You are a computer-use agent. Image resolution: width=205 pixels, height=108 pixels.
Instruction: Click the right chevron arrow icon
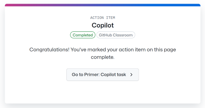point(131,75)
